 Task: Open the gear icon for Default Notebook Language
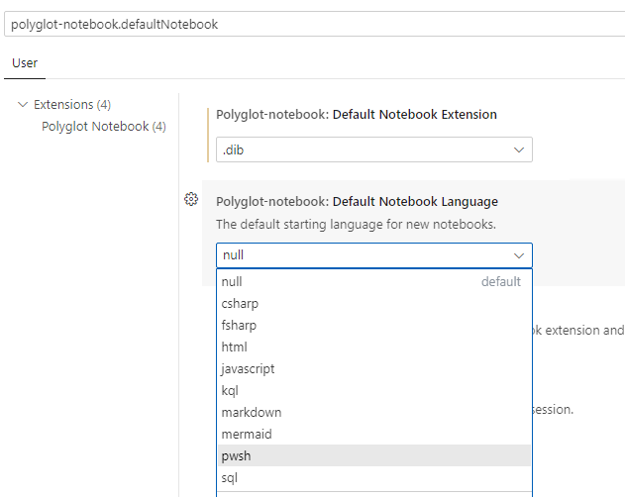pos(191,199)
